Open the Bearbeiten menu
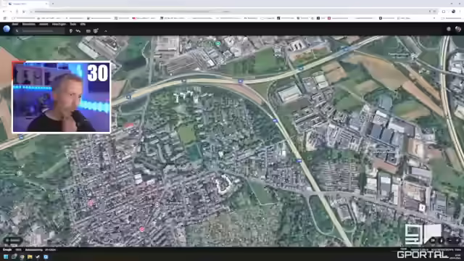464x261 pixels. click(x=29, y=24)
